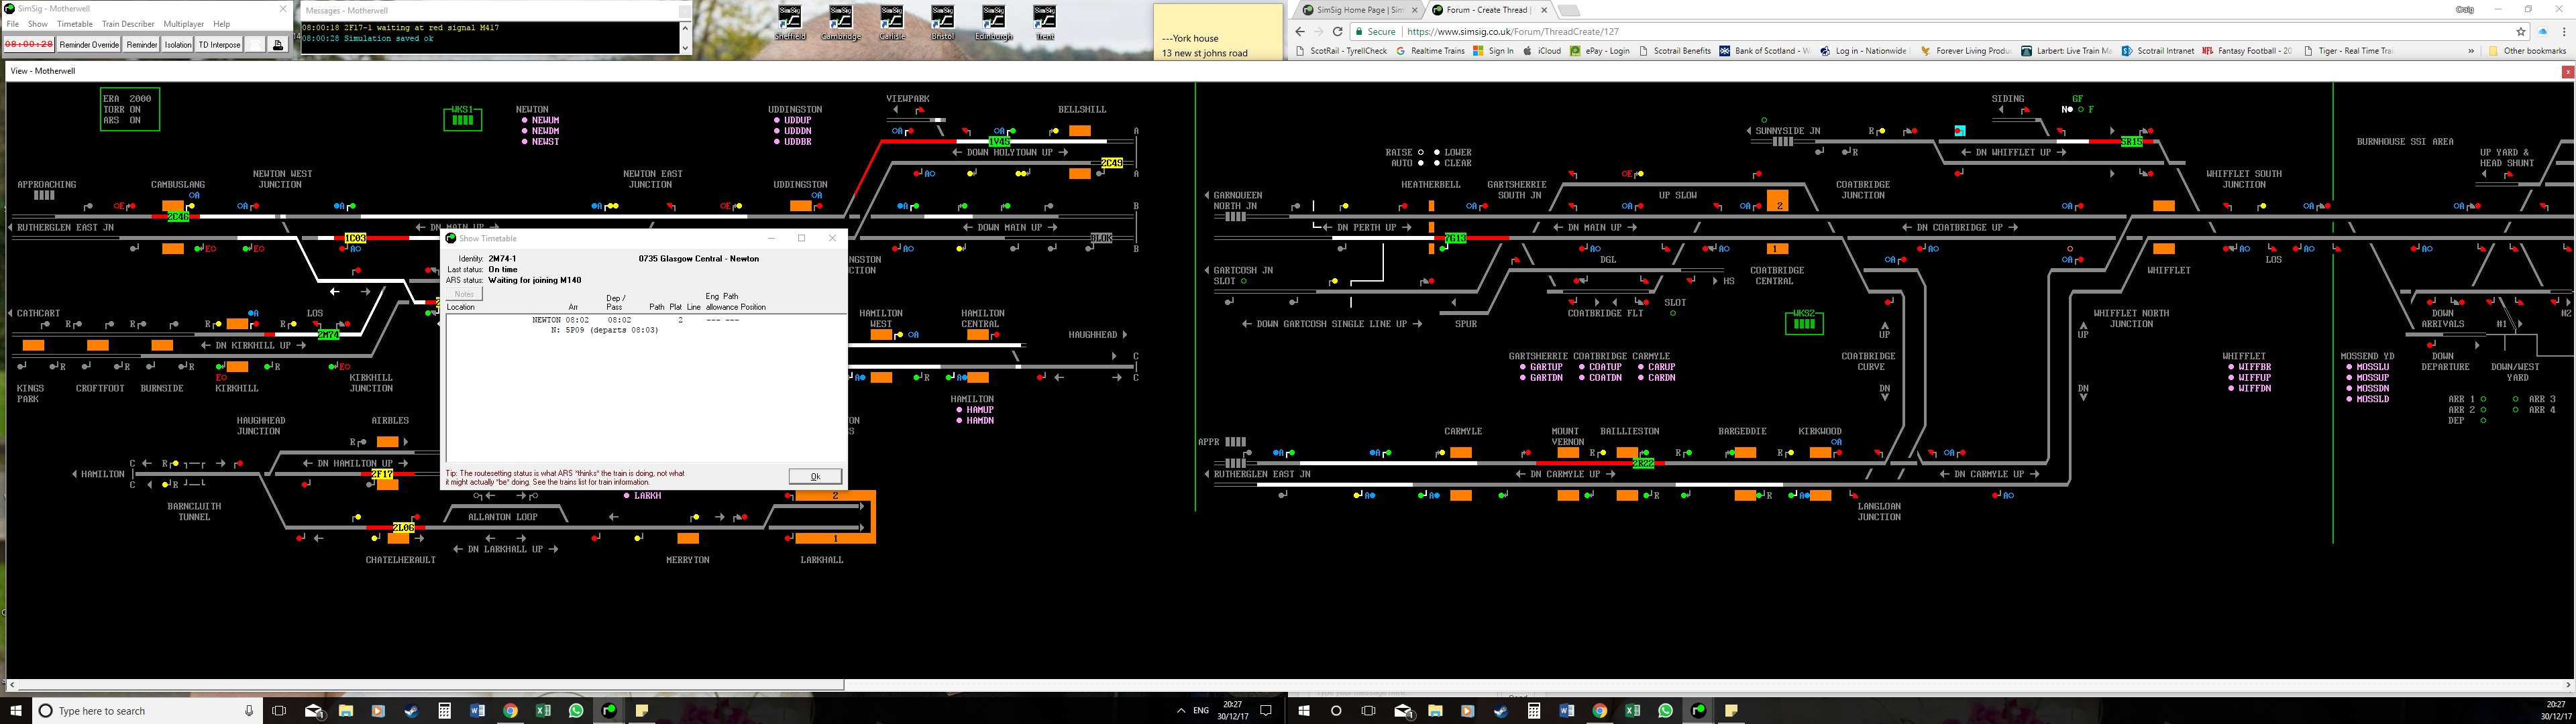
Task: Open the Scotrail Intranet bookmark
Action: 2158,51
